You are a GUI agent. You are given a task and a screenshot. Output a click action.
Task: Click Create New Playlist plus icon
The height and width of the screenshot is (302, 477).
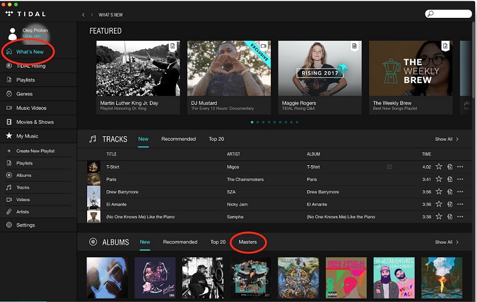click(9, 151)
